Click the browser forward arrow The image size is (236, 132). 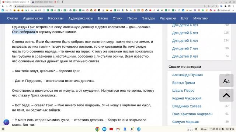click(7, 6)
